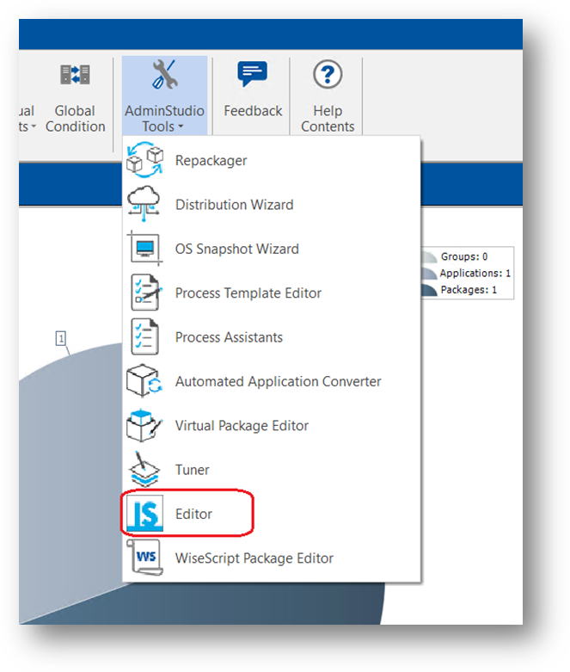Image resolution: width=570 pixels, height=672 pixels.
Task: Select Tuner from the tools menu
Action: tap(271, 469)
